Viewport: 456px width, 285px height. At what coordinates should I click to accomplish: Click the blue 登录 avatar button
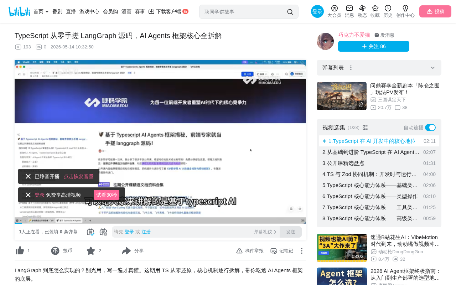tap(317, 11)
